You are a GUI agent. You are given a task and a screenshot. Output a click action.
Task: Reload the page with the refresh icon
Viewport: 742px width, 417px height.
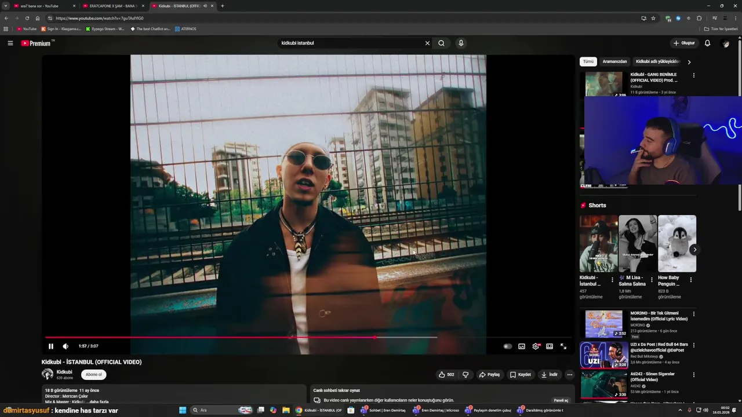click(x=27, y=18)
